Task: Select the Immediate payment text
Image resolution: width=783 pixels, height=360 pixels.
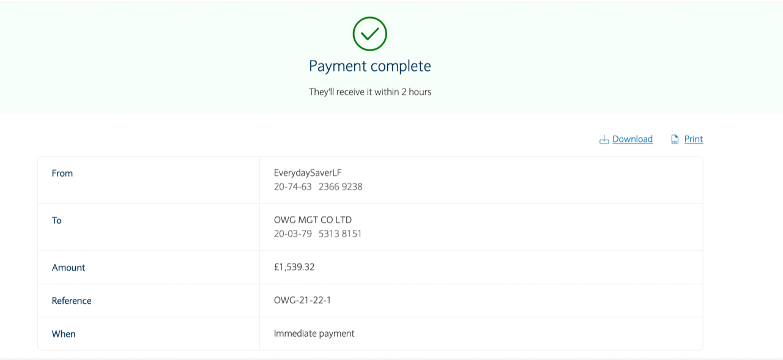Action: pos(314,334)
